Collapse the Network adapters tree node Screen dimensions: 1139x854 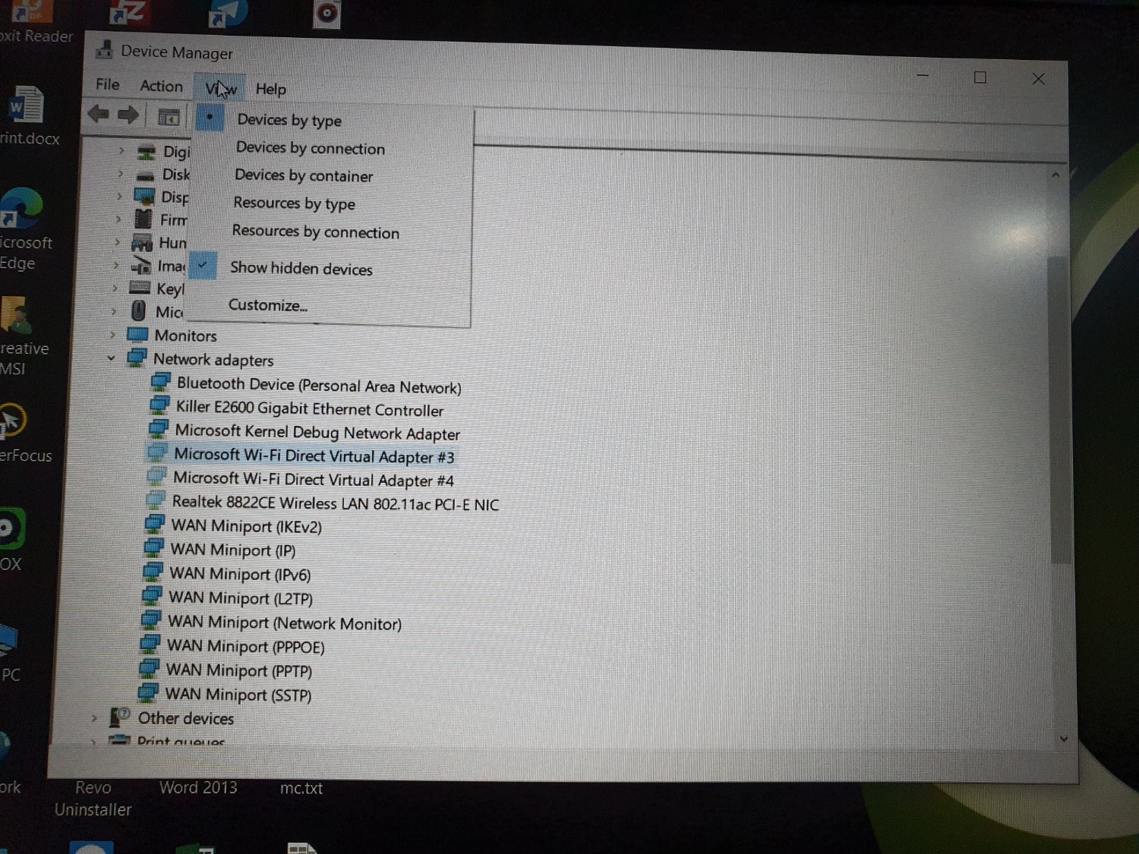(112, 358)
